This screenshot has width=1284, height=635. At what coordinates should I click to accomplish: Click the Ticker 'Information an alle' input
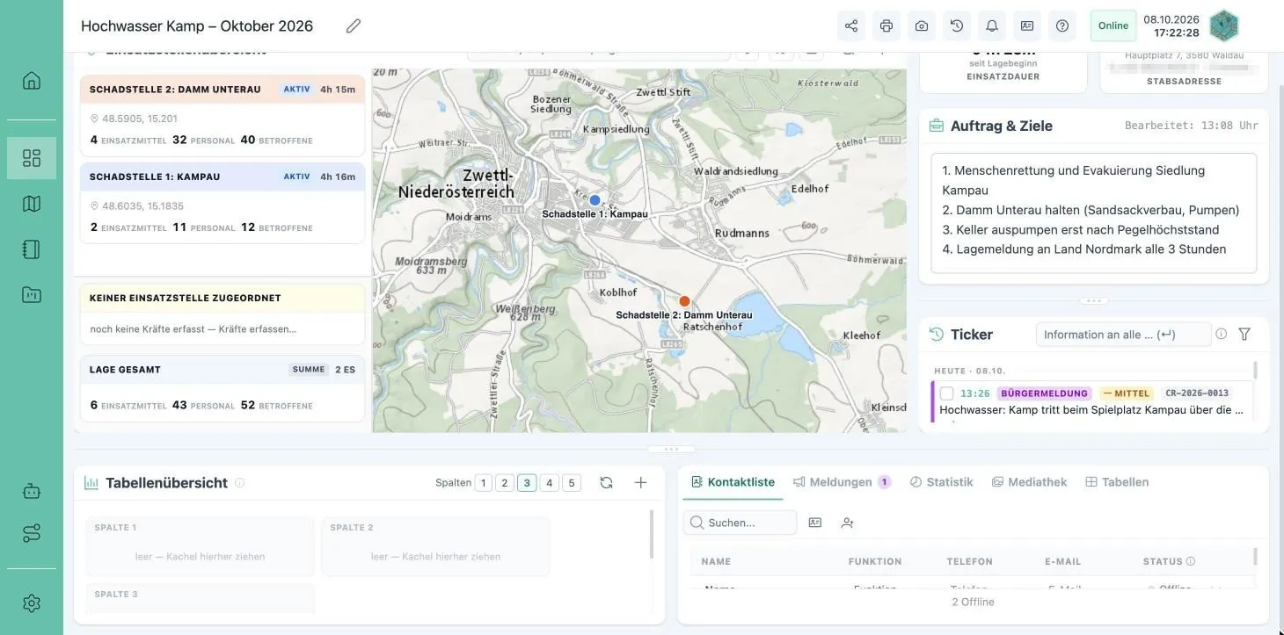coord(1123,335)
